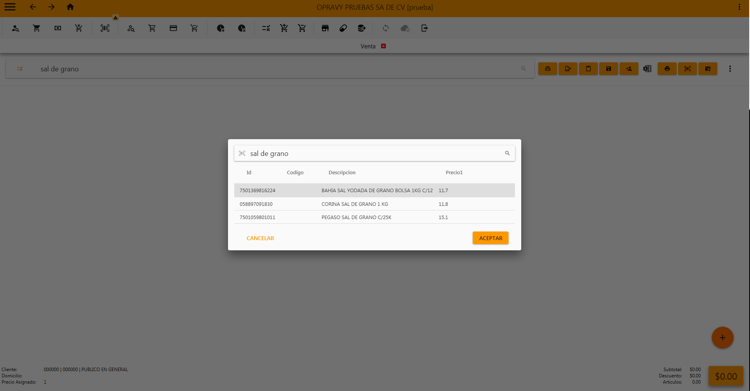Go forward with the right arrow
The width and height of the screenshot is (750, 391).
coord(52,7)
